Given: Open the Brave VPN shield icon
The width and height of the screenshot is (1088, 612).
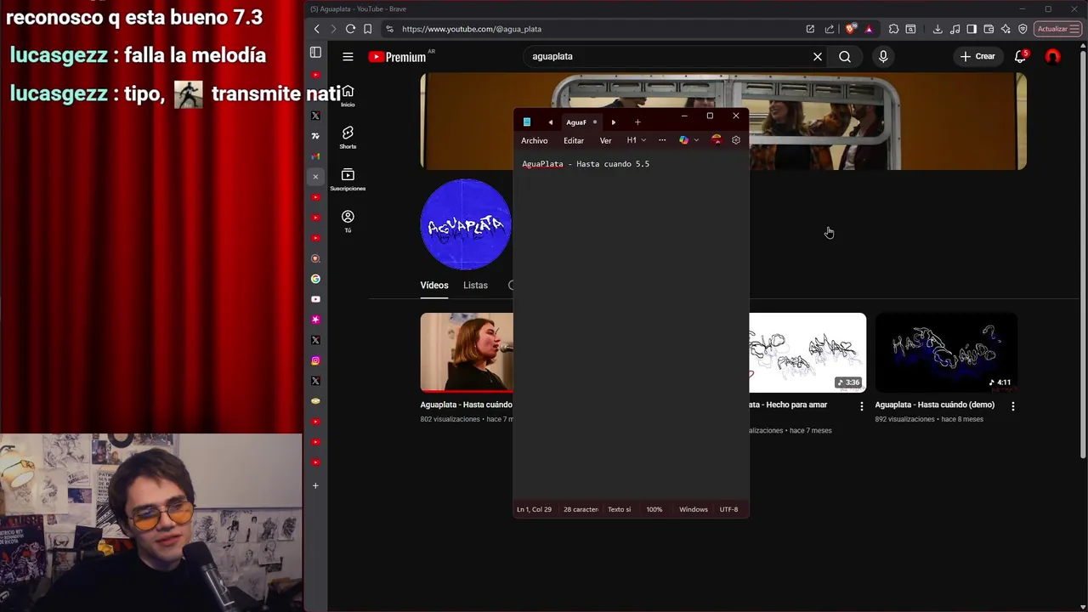Looking at the screenshot, I should click(1023, 29).
